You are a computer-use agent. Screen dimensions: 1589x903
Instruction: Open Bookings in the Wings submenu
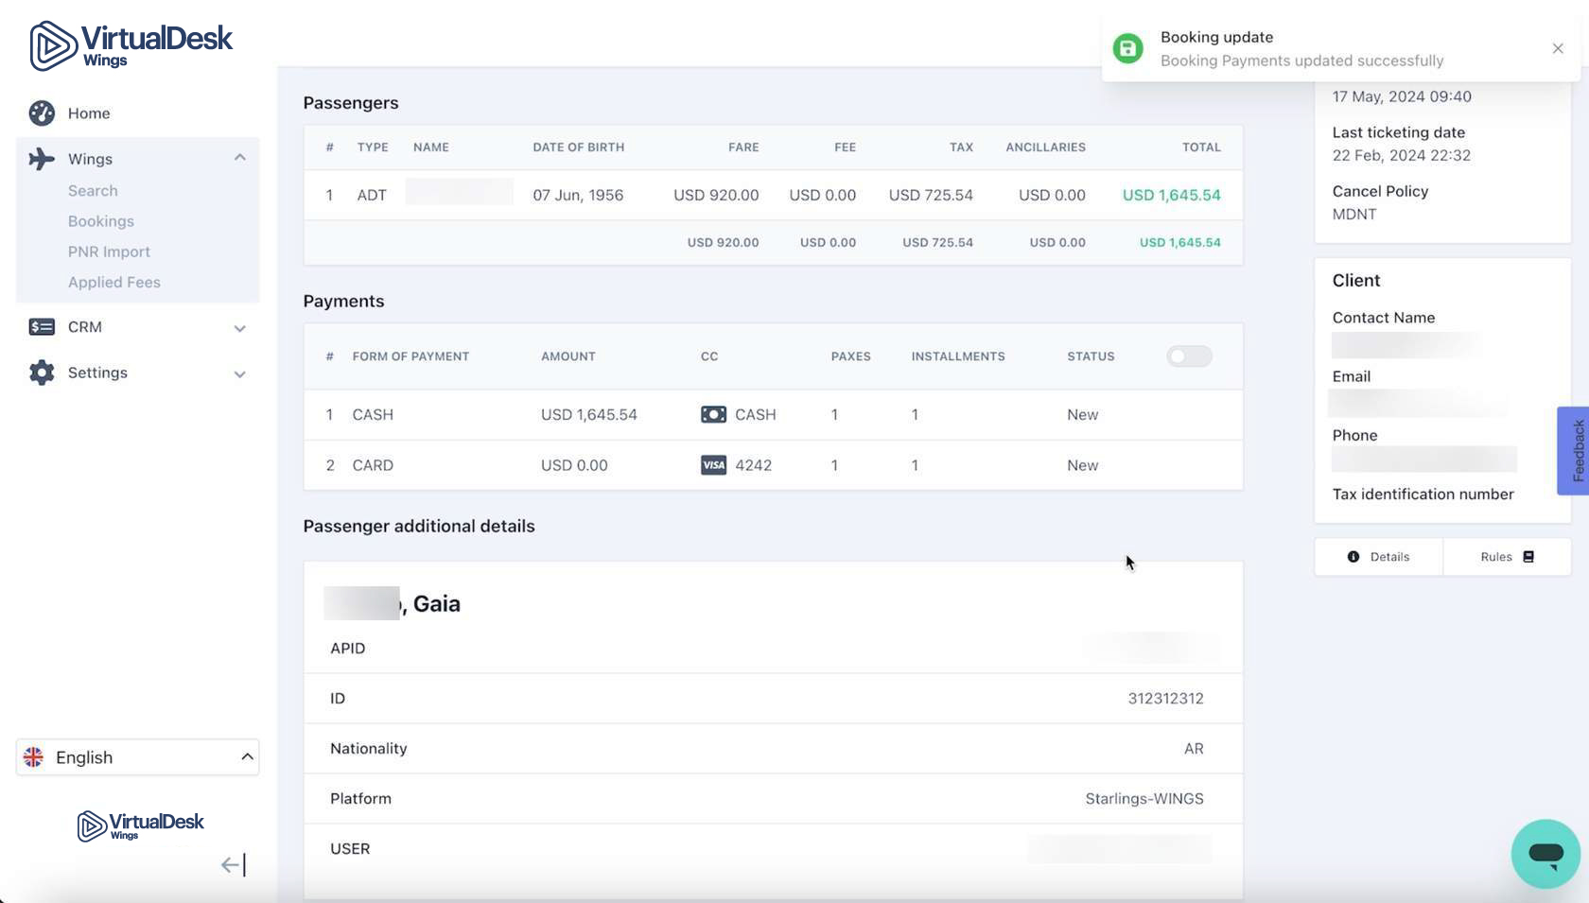coord(101,221)
